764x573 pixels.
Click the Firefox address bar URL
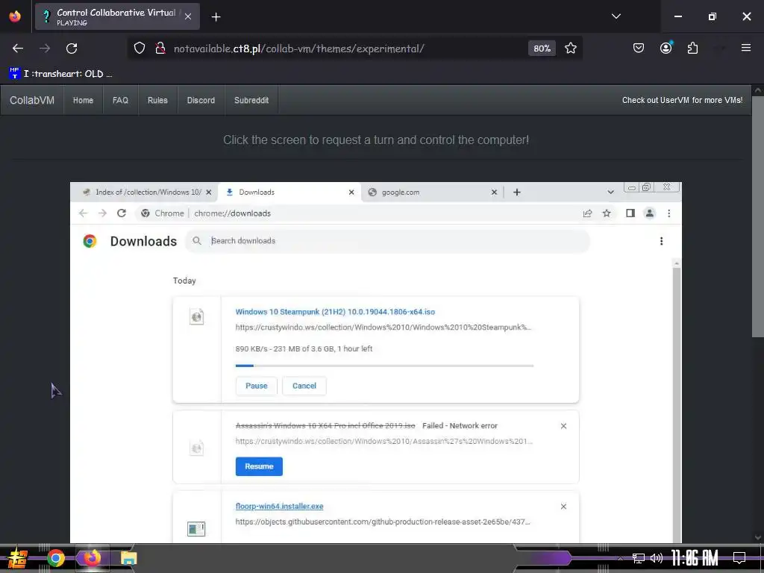[x=298, y=48]
